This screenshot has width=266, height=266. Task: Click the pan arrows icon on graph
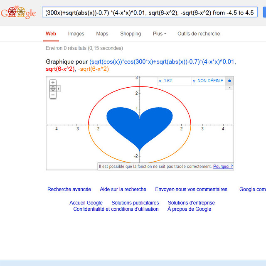pos(53,89)
